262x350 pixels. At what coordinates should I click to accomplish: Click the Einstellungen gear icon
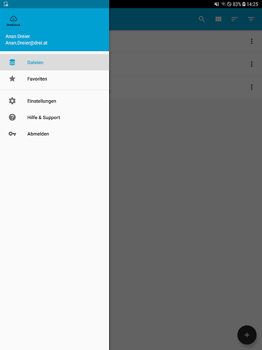coord(12,101)
